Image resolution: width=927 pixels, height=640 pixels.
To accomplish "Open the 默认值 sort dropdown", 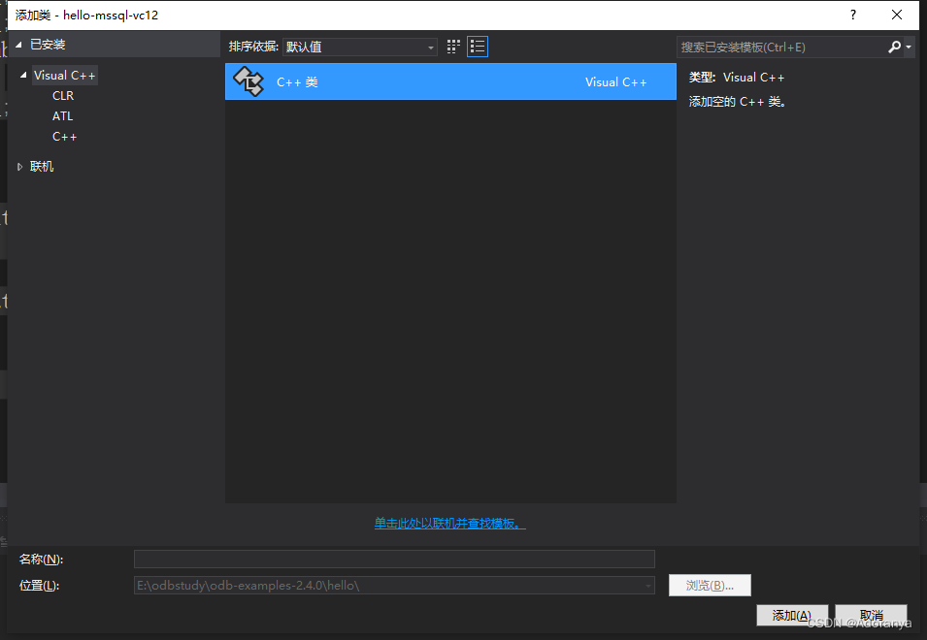I will 359,46.
